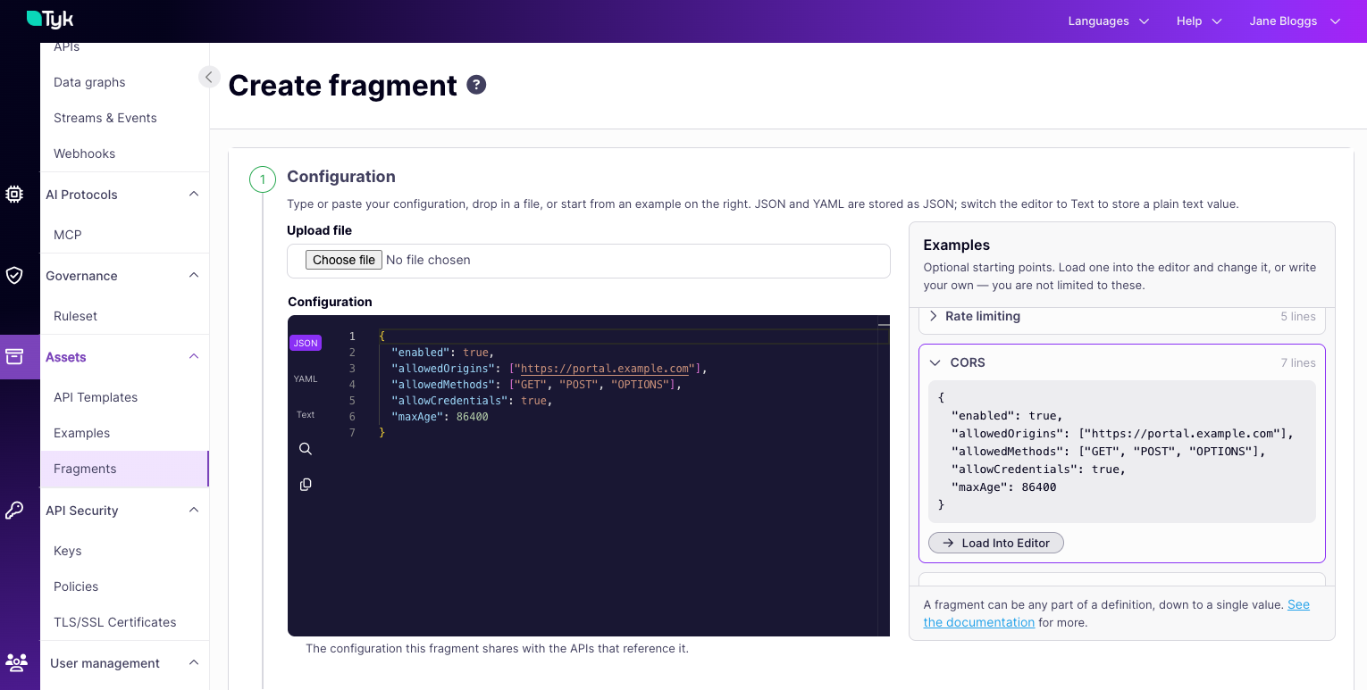Image resolution: width=1367 pixels, height=690 pixels.
Task: Open the users icon rail section
Action: (15, 662)
